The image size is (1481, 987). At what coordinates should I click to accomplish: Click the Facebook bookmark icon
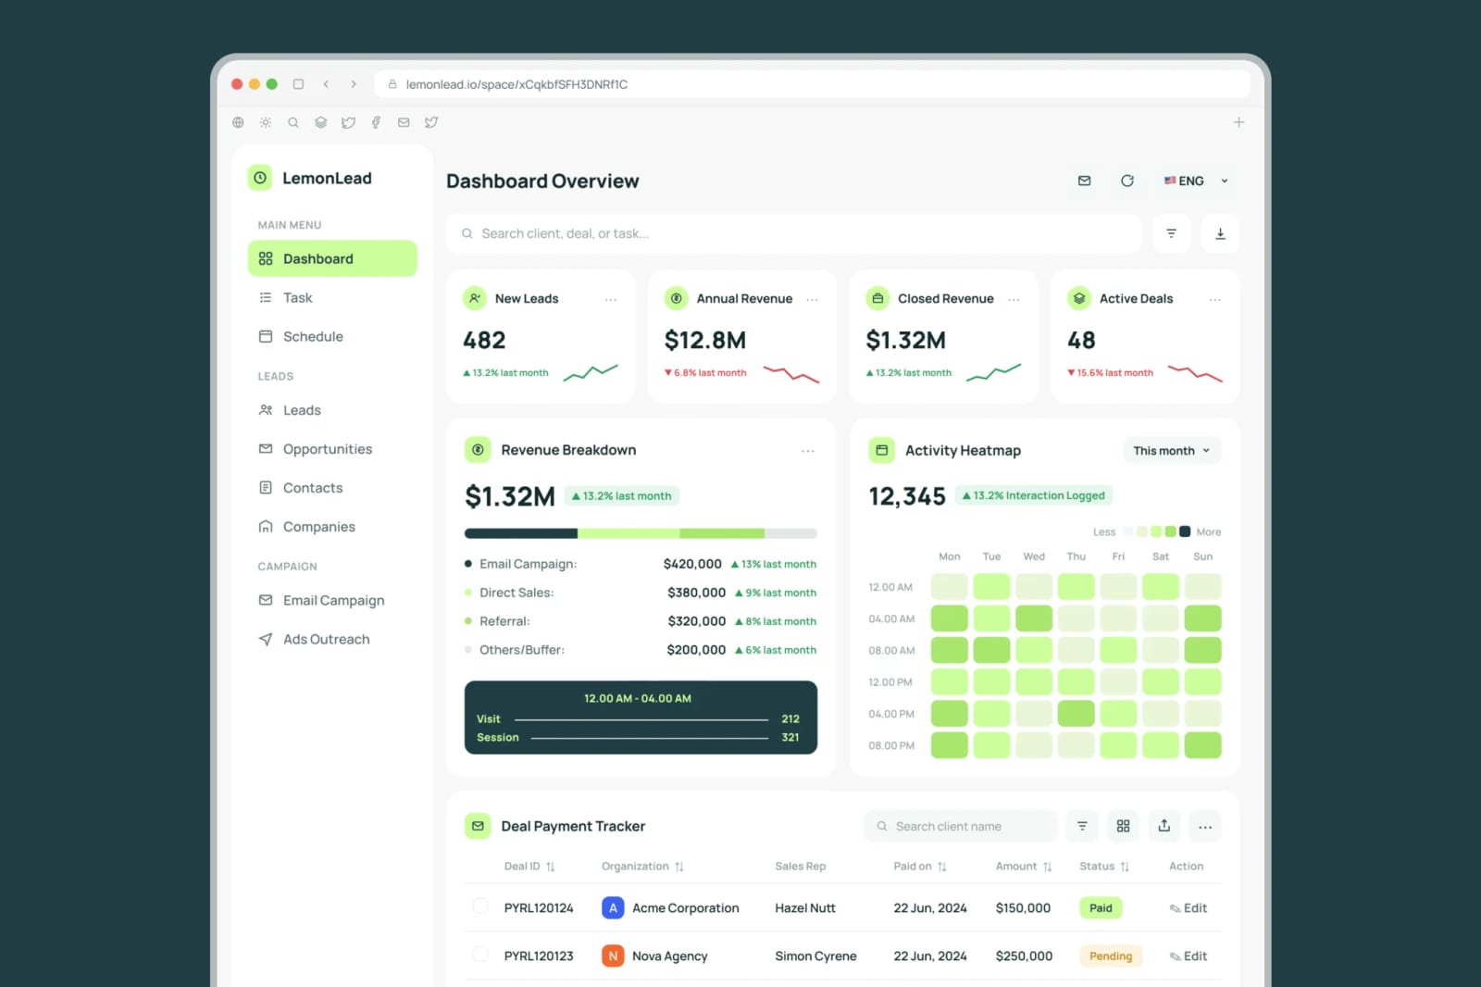pyautogui.click(x=376, y=122)
